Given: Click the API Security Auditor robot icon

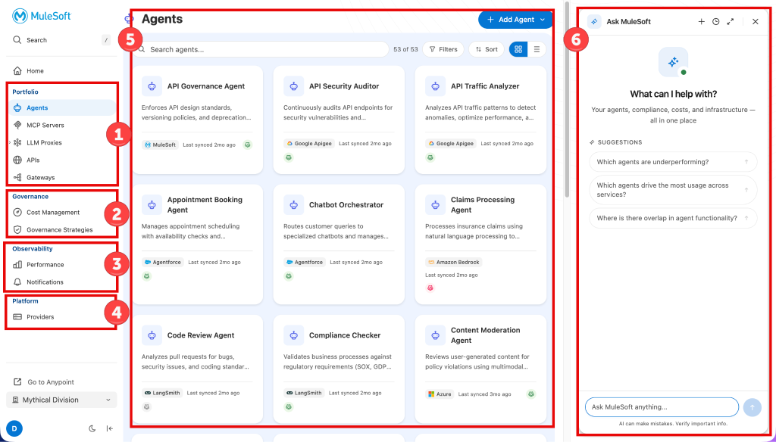Looking at the screenshot, I should [294, 86].
